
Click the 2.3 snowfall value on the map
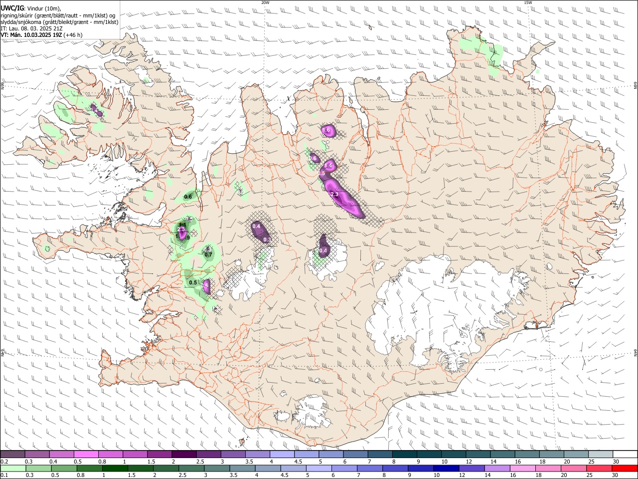[334, 195]
